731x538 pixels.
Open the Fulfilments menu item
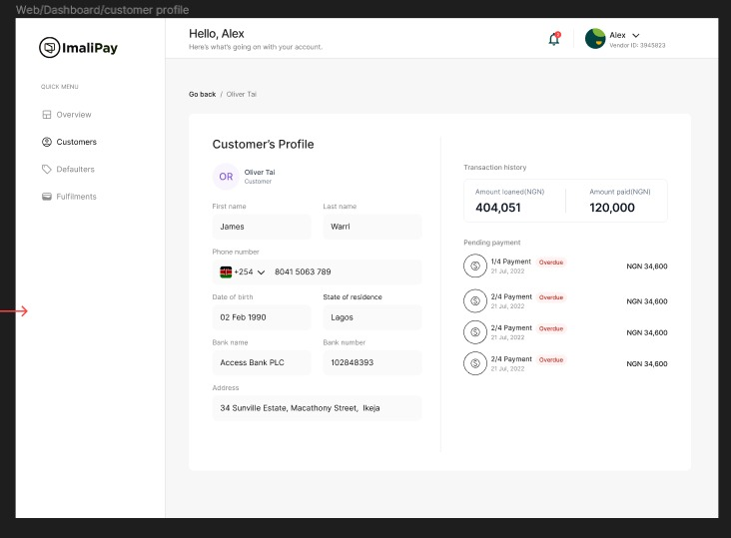tap(76, 197)
